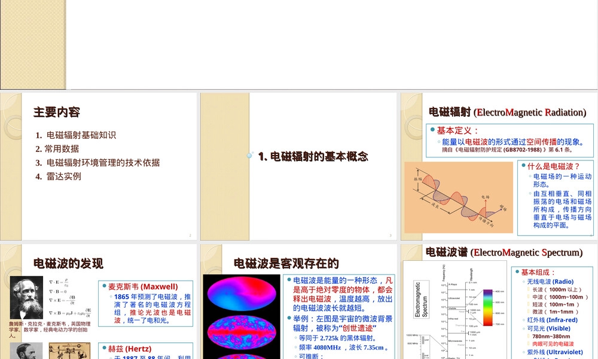598x359 pixels.
Task: Click the heading 什么是电磁波？
Action: click(x=554, y=166)
